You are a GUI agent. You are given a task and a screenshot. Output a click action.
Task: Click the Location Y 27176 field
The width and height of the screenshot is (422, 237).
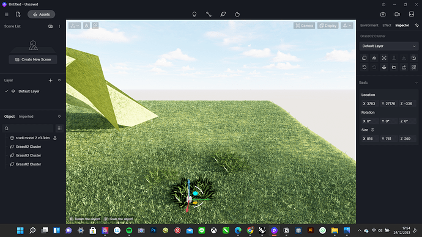(388, 103)
